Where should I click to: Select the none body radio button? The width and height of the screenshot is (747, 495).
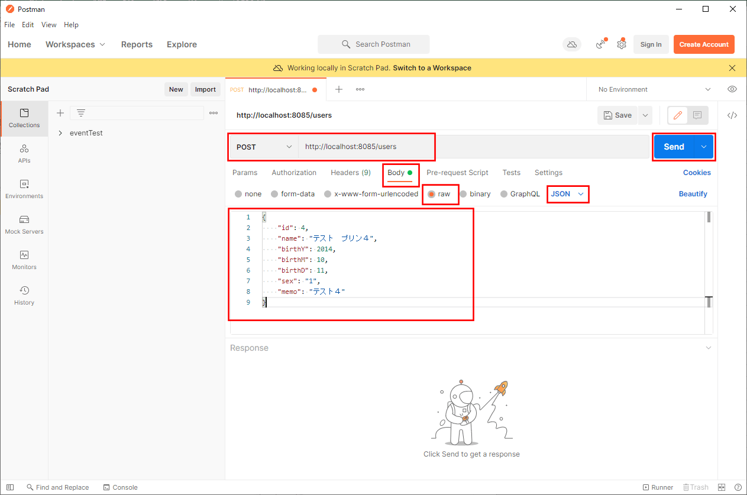pos(238,194)
